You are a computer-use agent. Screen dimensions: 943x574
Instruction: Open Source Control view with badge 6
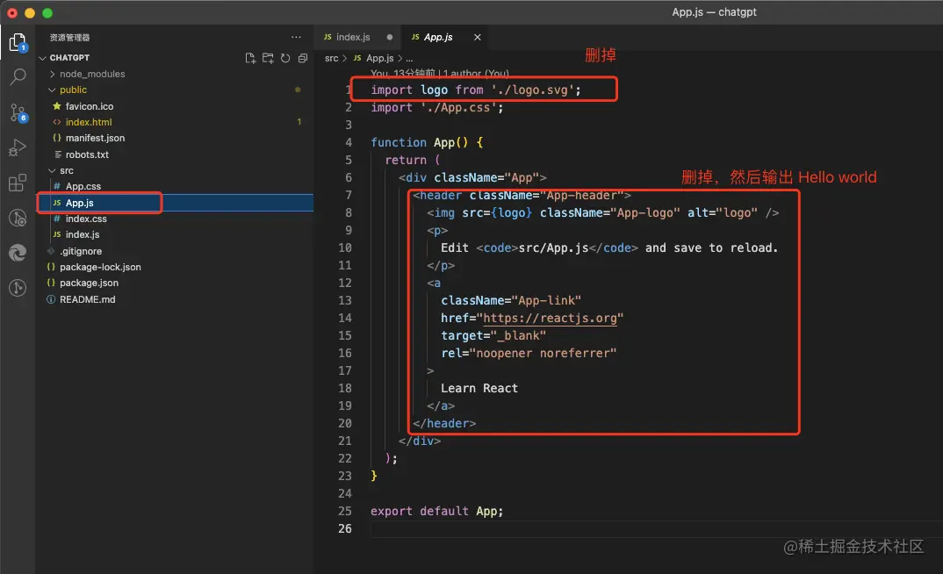point(18,112)
